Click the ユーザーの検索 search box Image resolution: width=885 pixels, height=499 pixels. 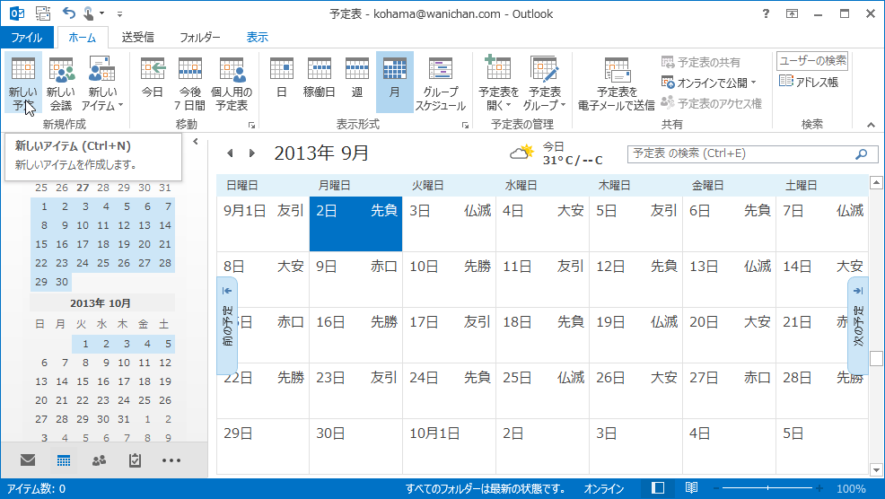[x=813, y=60]
